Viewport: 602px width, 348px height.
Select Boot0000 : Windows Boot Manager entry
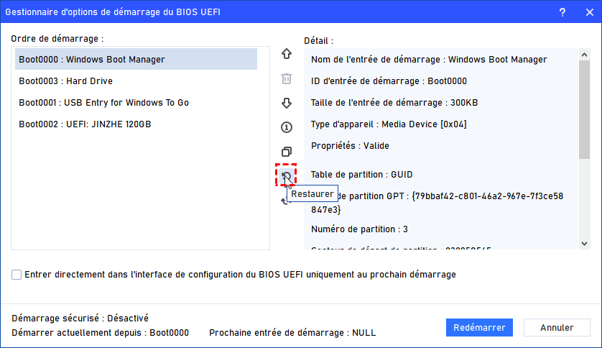tap(136, 60)
